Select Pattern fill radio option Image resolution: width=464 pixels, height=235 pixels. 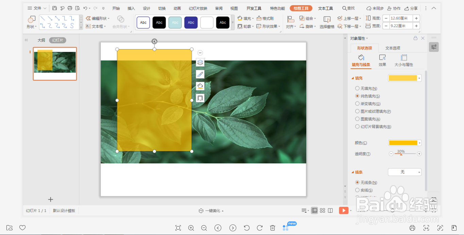[357, 119]
